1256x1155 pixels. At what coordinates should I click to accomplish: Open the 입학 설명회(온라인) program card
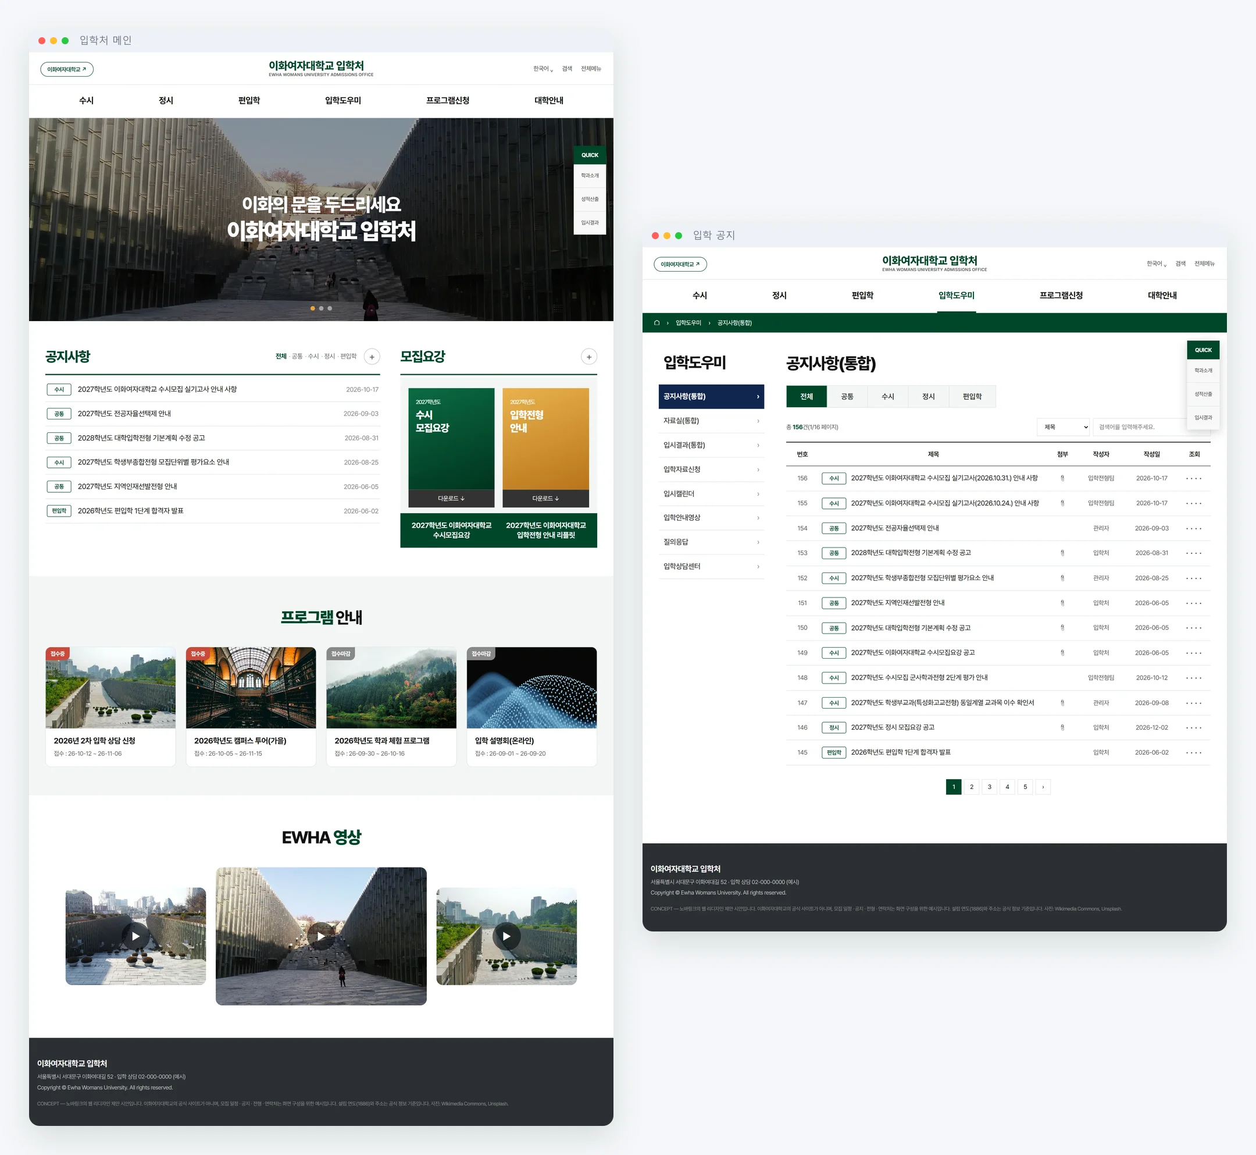point(531,706)
